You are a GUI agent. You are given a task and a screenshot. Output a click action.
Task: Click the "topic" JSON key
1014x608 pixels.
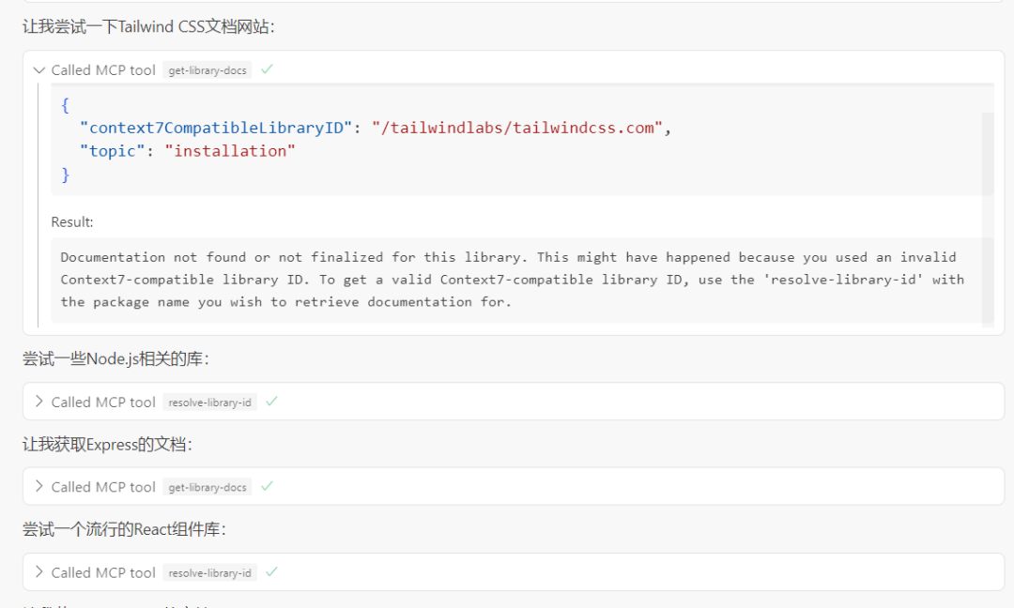(113, 151)
